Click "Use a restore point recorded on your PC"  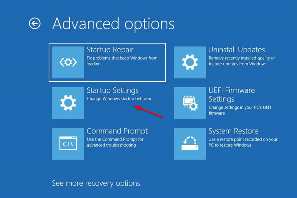243,142
